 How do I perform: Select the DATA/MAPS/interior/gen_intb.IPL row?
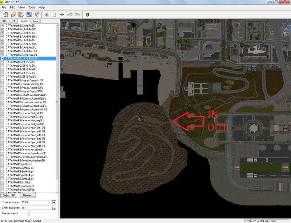29,135
